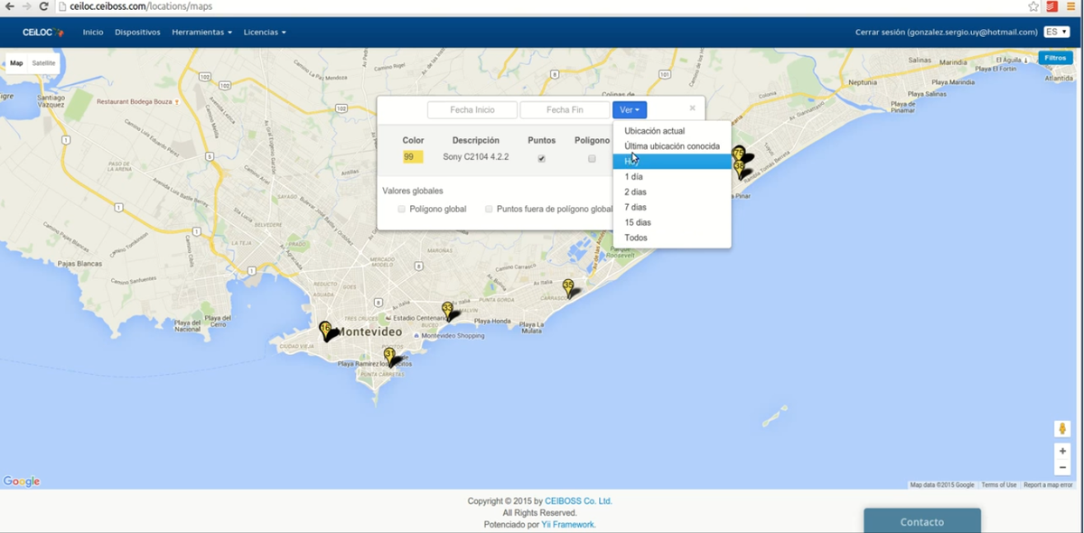Switch map to Satellite view
Viewport: 1084px width, 533px height.
click(43, 63)
